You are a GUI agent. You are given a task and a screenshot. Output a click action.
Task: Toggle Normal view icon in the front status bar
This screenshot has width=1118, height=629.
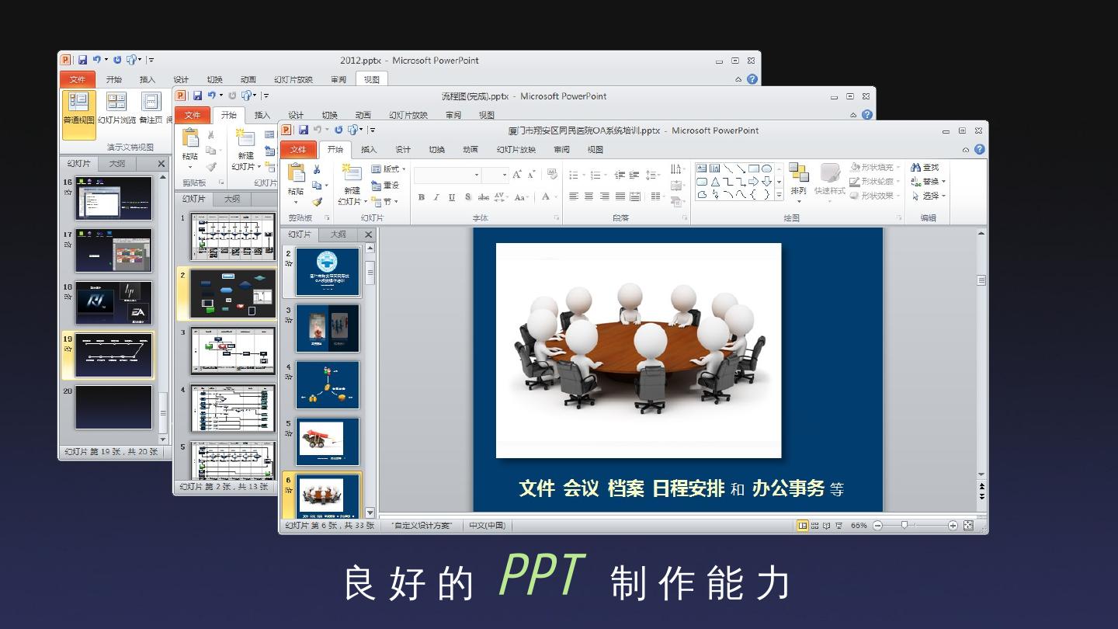(x=803, y=526)
